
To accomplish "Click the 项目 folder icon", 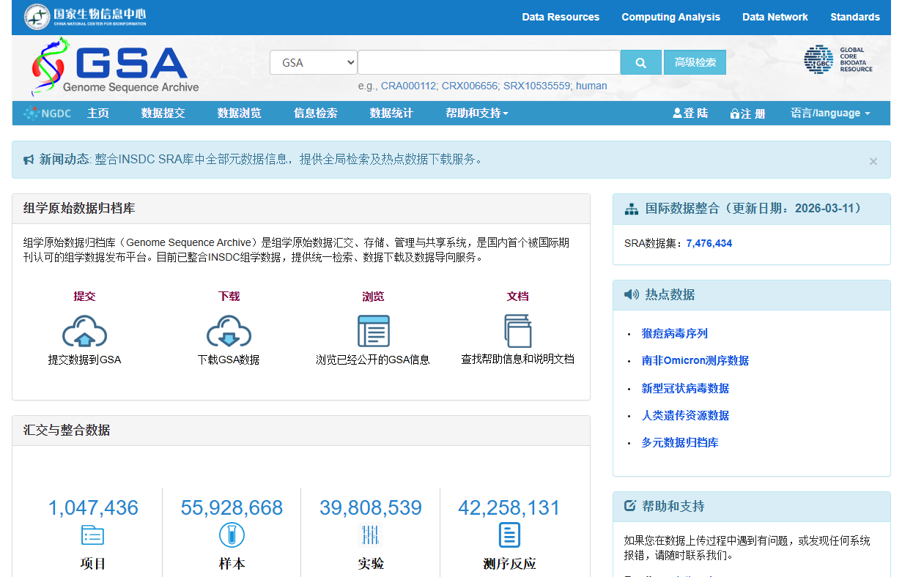I will click(x=92, y=535).
